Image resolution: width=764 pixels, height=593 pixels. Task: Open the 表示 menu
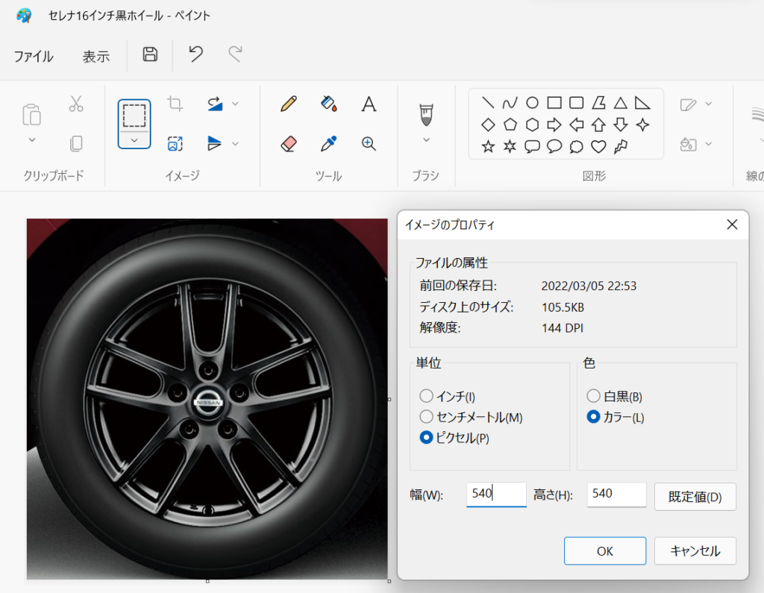pyautogui.click(x=96, y=56)
